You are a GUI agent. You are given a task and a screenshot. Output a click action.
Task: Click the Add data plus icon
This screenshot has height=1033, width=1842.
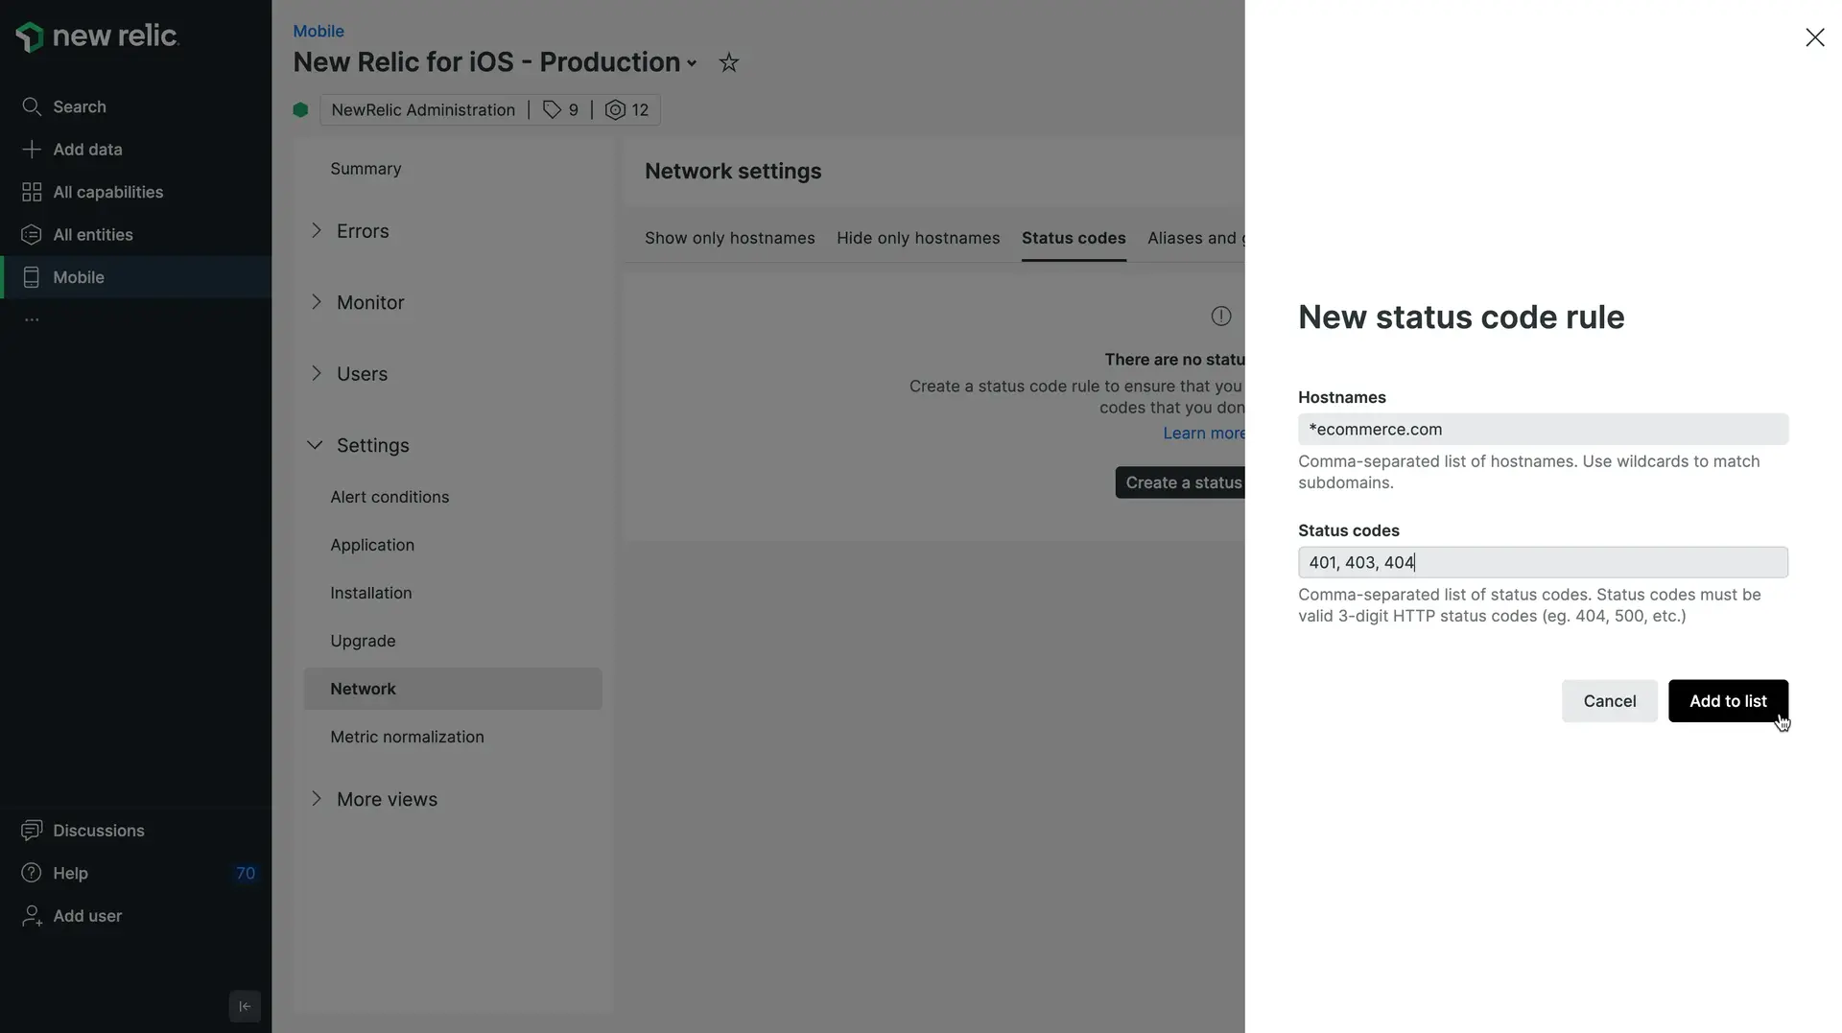tap(32, 150)
